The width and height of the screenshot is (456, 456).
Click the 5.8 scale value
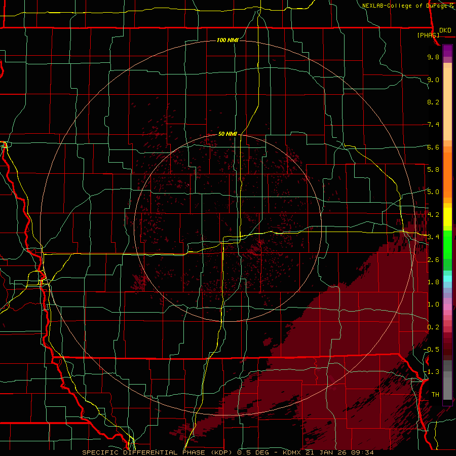coord(433,169)
